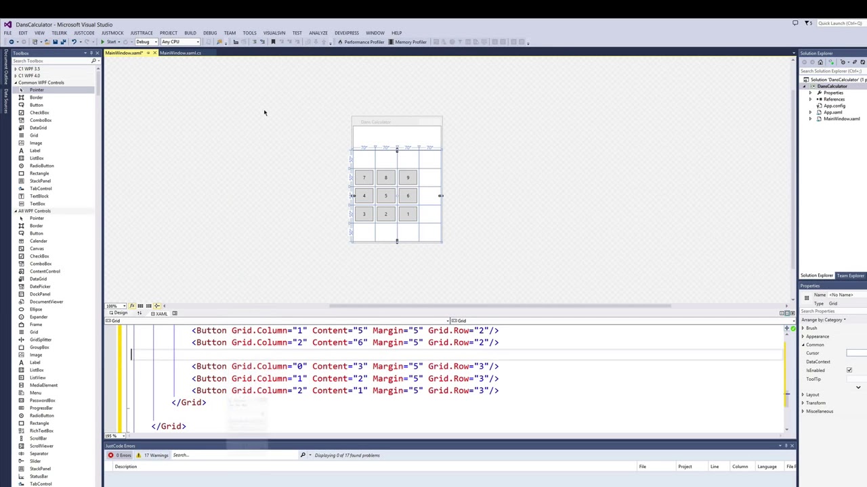Click the bookmark toolbar icon

(x=273, y=42)
